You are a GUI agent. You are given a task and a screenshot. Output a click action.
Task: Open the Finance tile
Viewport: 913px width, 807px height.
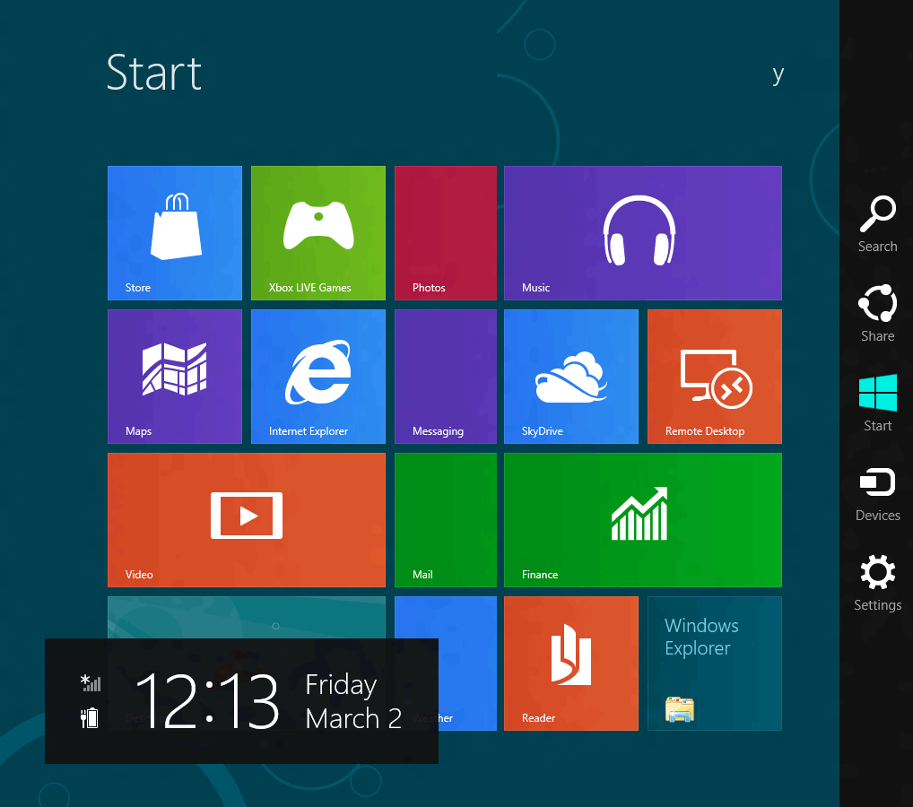click(x=643, y=520)
